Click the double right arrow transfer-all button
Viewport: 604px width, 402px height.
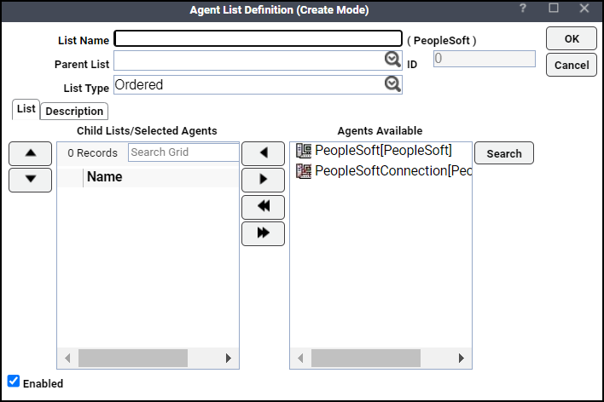point(263,233)
